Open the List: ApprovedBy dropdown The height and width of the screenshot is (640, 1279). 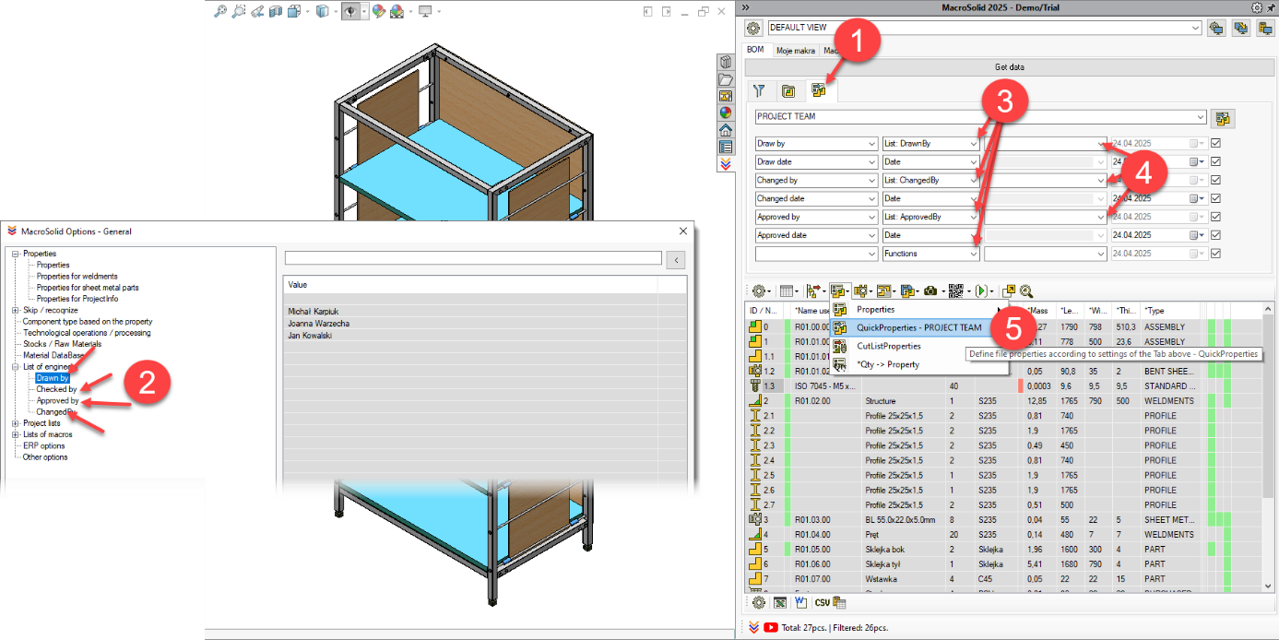coord(931,217)
